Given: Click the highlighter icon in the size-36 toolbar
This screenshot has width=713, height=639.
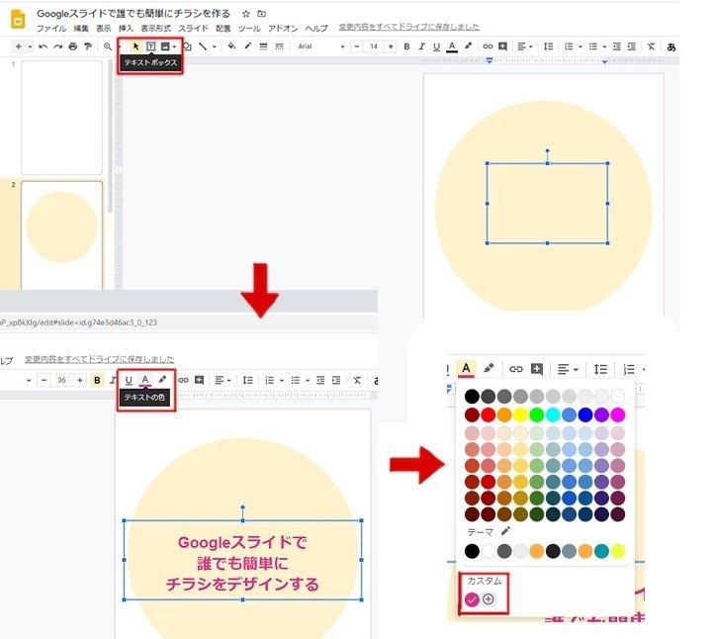Looking at the screenshot, I should pos(162,379).
